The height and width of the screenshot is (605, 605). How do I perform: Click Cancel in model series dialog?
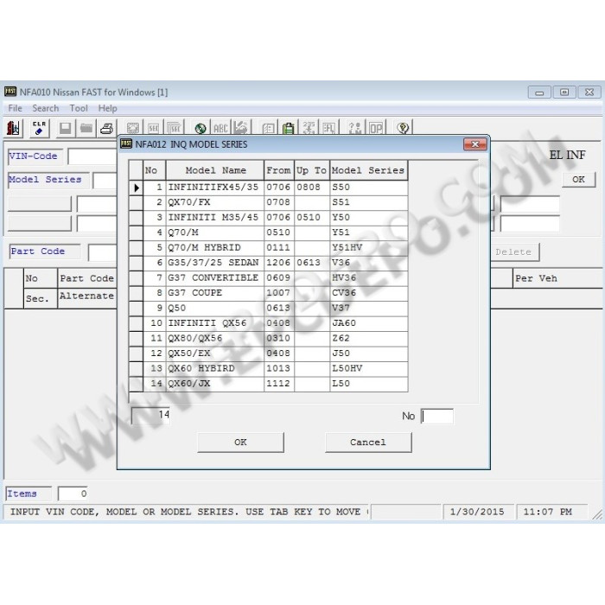(368, 443)
